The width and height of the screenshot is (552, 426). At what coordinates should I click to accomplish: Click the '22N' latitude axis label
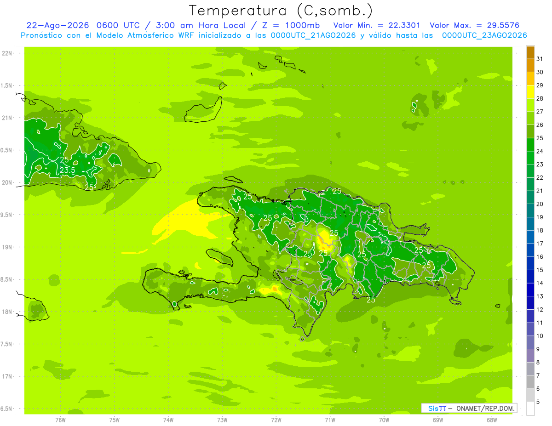point(6,53)
